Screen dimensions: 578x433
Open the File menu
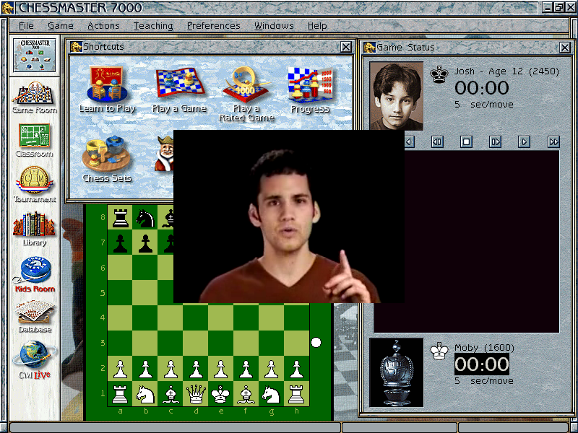click(x=26, y=26)
